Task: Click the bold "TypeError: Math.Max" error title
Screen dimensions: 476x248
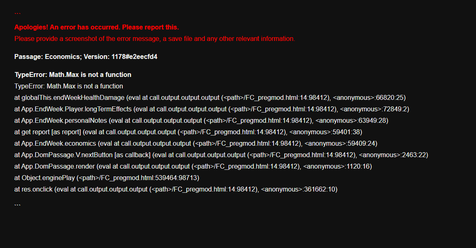Action: click(x=73, y=75)
